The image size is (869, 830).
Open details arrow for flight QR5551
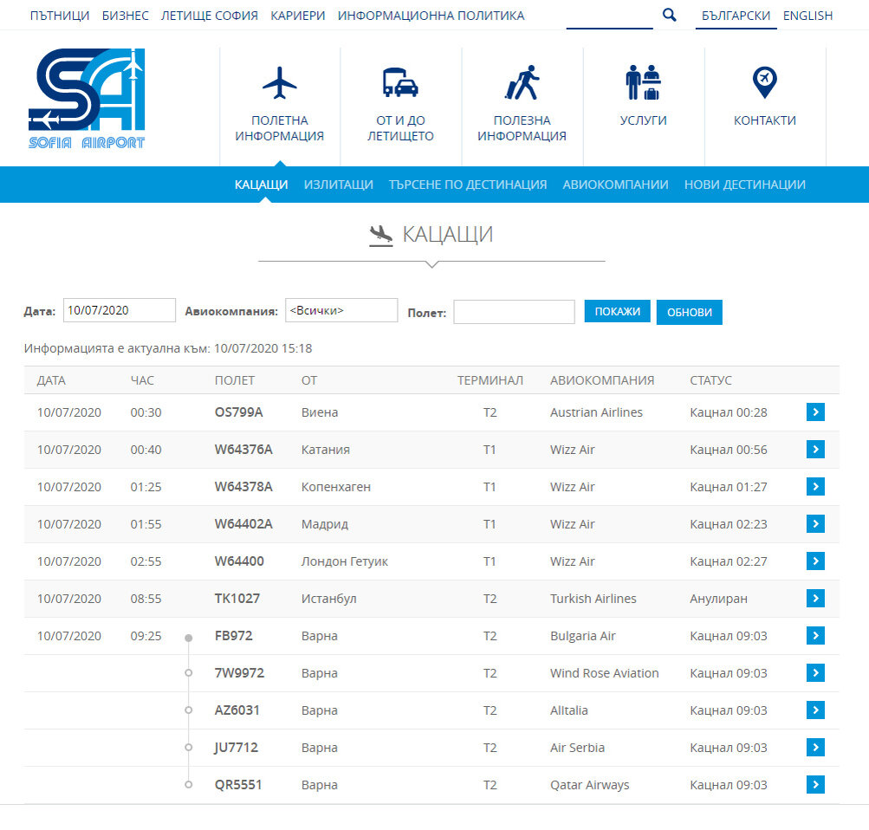[x=815, y=784]
